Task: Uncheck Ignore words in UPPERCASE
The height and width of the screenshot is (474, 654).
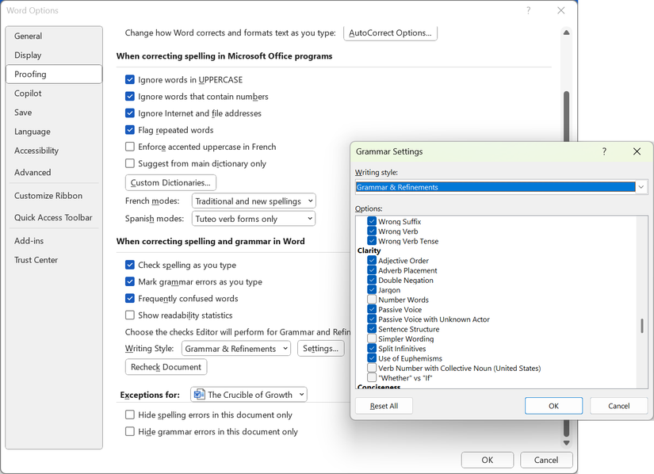Action: [x=130, y=80]
